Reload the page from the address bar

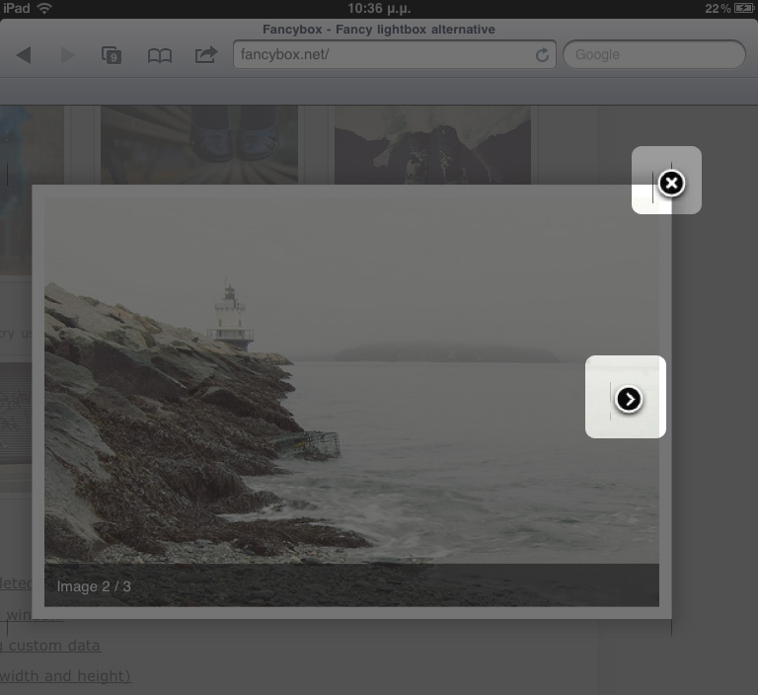tap(542, 55)
